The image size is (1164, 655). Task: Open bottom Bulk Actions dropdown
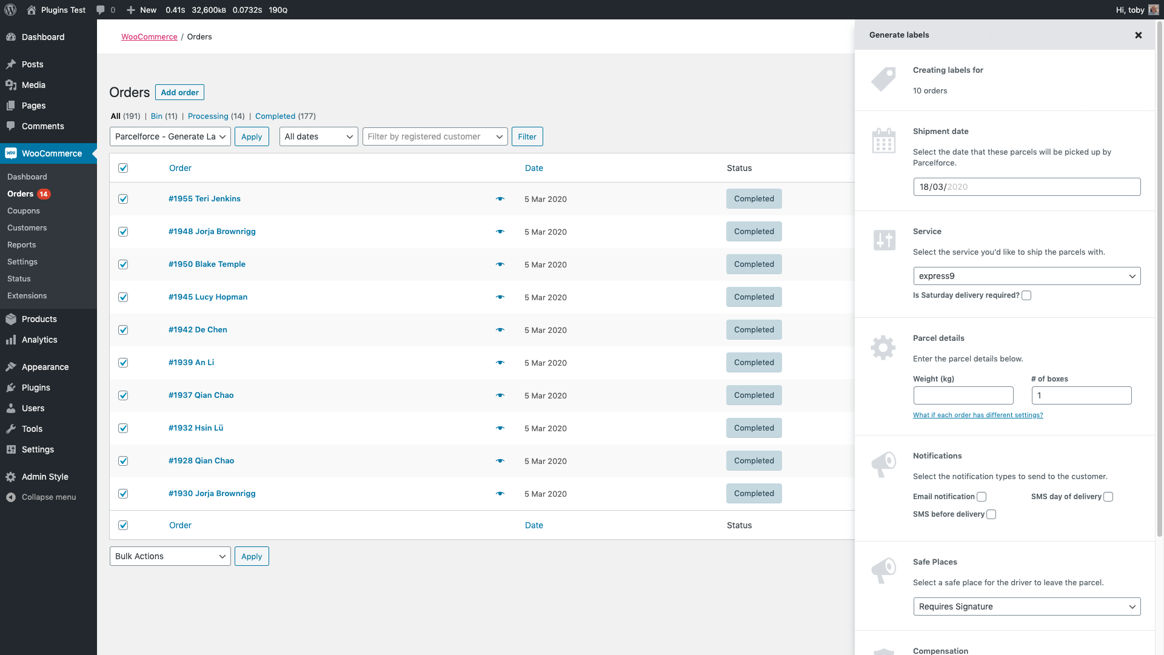170,556
